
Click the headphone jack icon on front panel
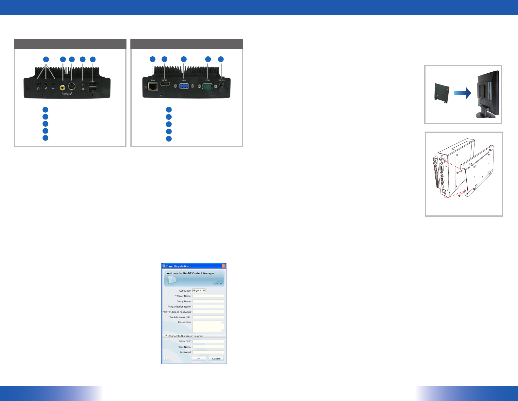coord(39,89)
